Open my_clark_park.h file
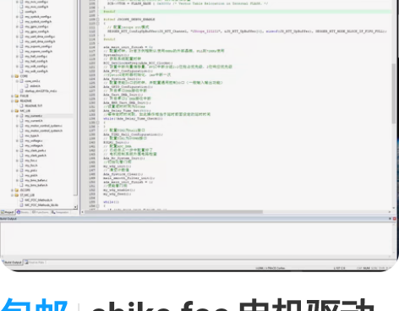 (36, 155)
